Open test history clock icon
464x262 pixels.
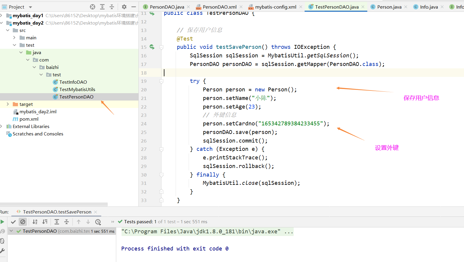pos(98,222)
